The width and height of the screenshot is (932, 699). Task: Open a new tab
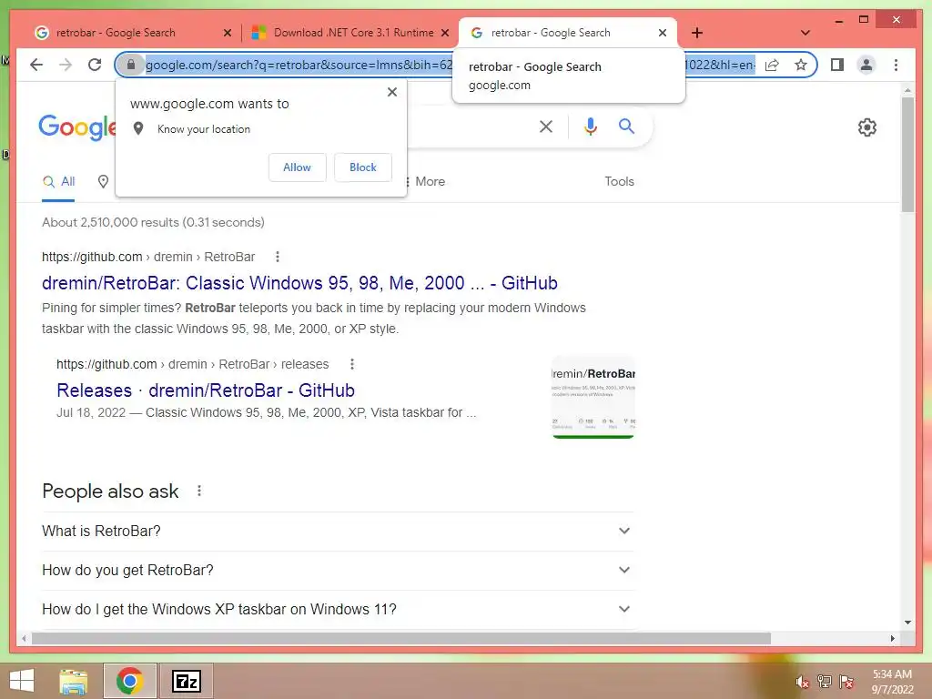point(697,33)
